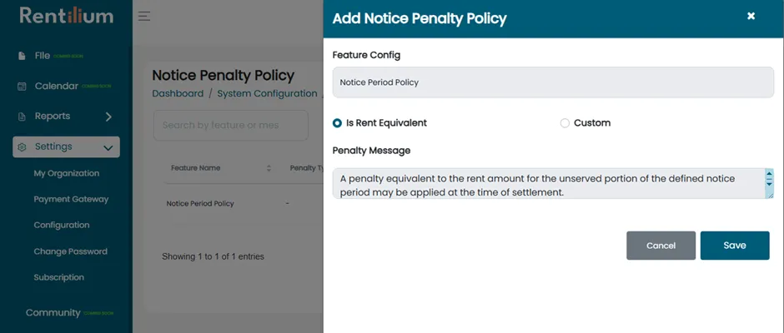Save the notice penalty policy
This screenshot has height=333, width=784.
[x=735, y=245]
